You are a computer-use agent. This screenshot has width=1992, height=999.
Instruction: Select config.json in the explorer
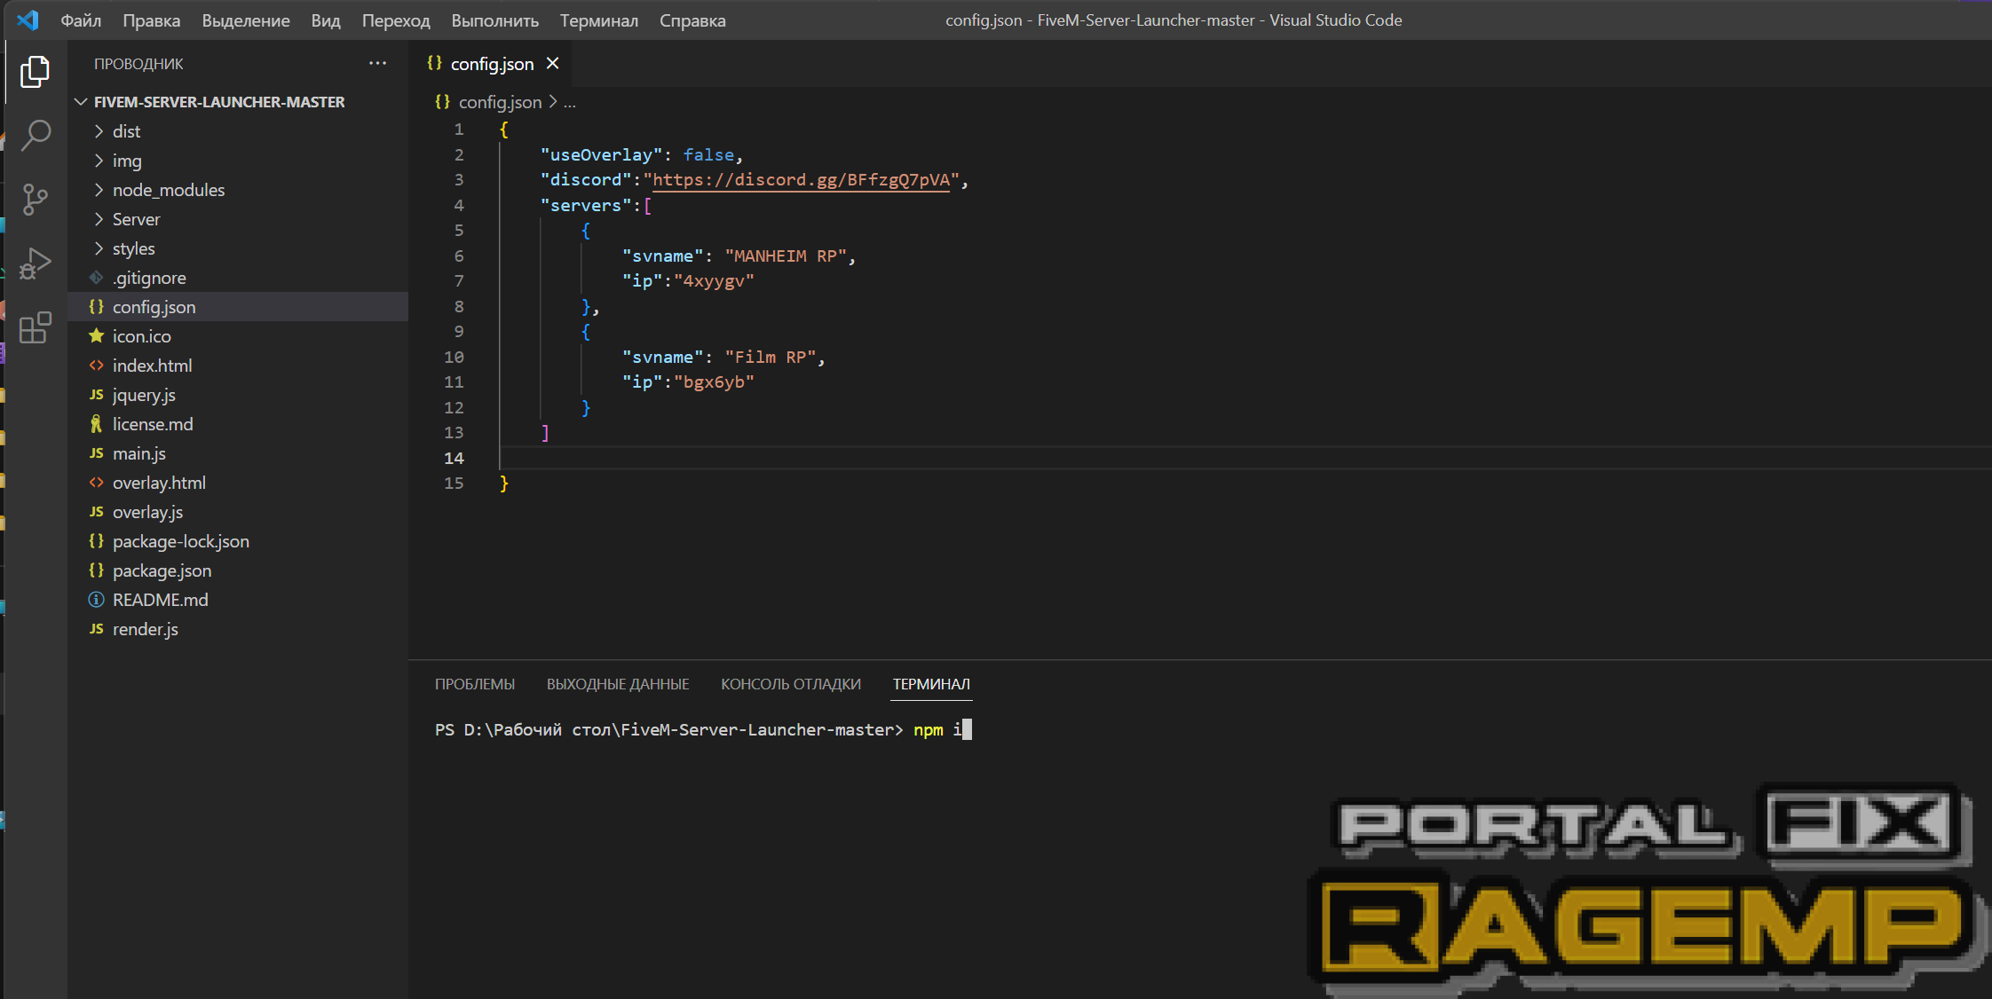[238, 307]
